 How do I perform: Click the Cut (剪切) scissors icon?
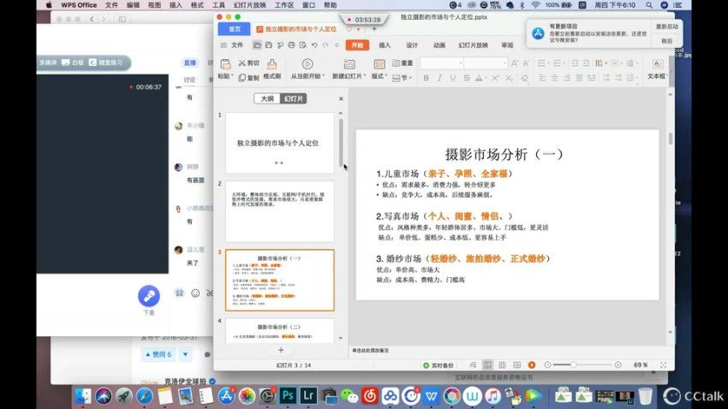(242, 63)
